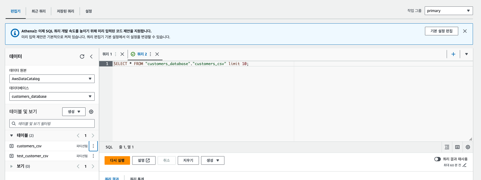481x180 pixels.
Task: Open options menu for 쿼리 1 tab
Action: [116, 54]
